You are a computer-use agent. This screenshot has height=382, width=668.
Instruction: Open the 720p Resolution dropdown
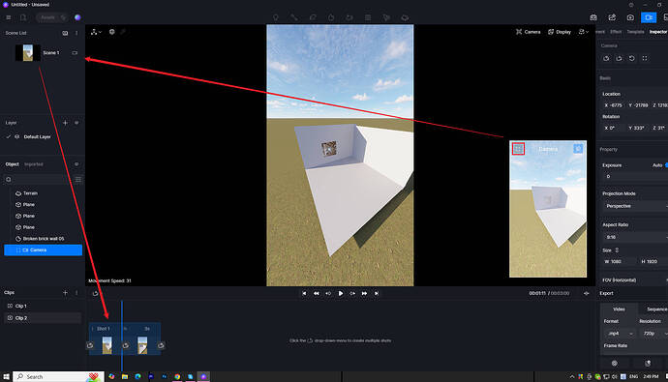(653, 334)
